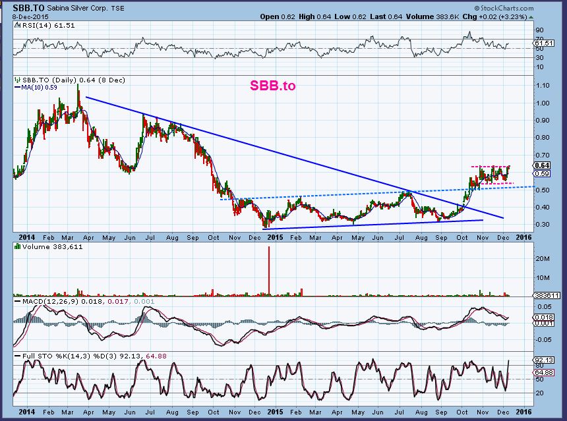This screenshot has height=421, width=567.
Task: Click the 1.10 price axis label
Action: click(543, 86)
